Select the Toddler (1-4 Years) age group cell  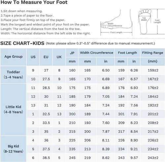(13, 75)
